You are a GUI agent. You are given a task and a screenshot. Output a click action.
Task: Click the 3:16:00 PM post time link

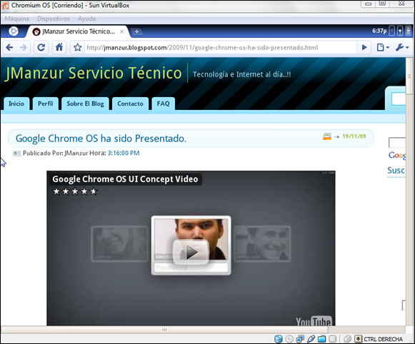click(x=124, y=153)
